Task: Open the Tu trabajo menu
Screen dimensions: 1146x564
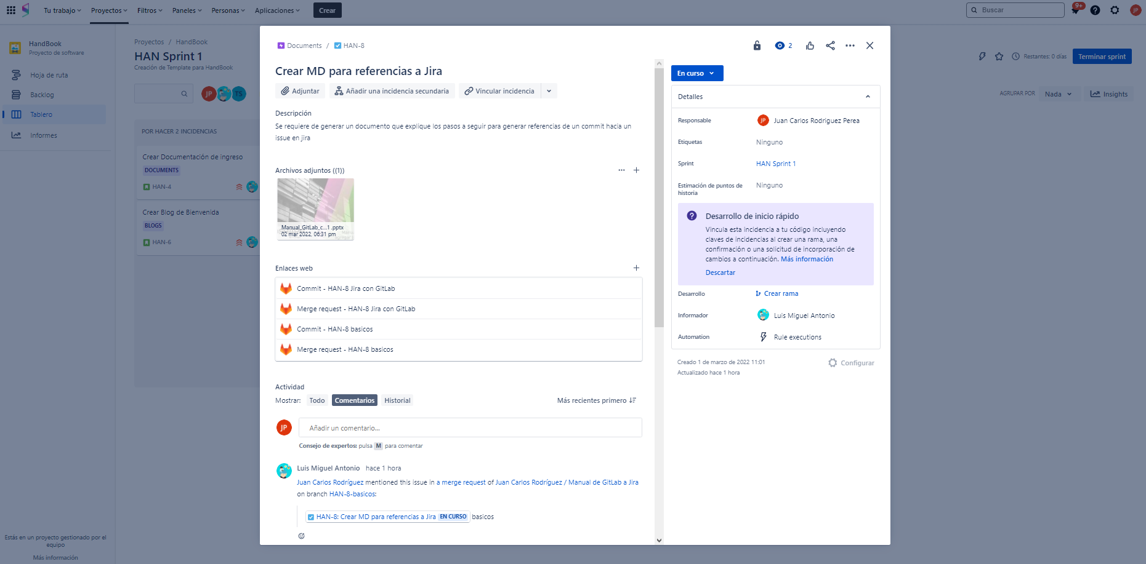Action: (62, 10)
